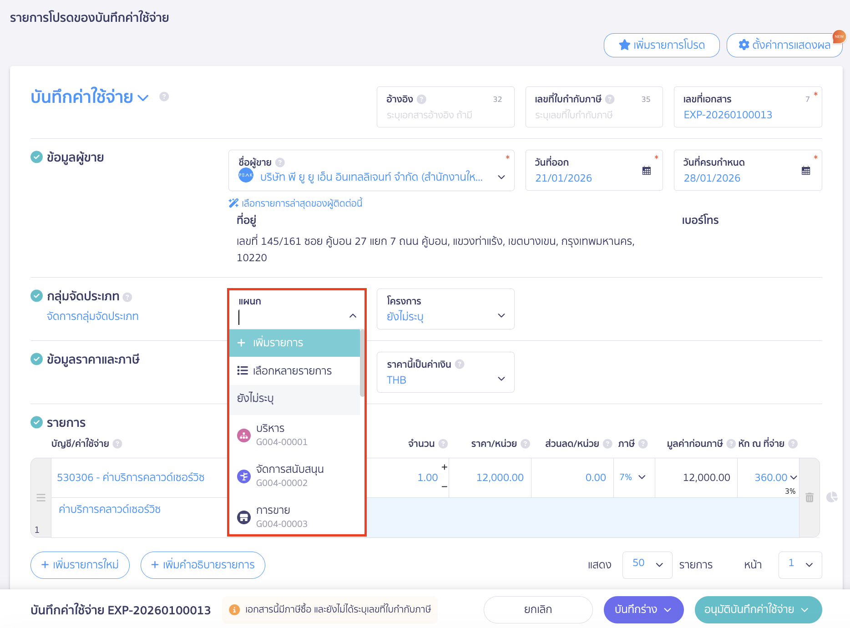The image size is (850, 628).
Task: Click help icon next to บันทึกค่าใช้จ่าย title
Action: click(x=164, y=96)
